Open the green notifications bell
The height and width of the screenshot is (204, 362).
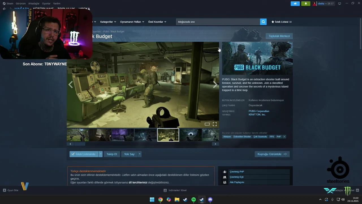click(306, 4)
